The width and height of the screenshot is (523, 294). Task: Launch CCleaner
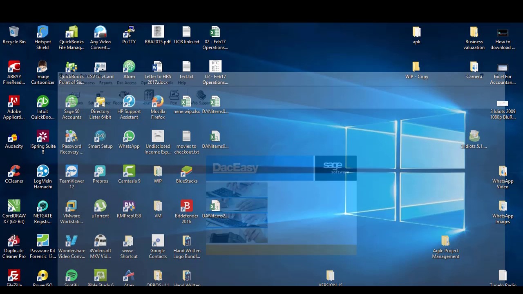(14, 174)
